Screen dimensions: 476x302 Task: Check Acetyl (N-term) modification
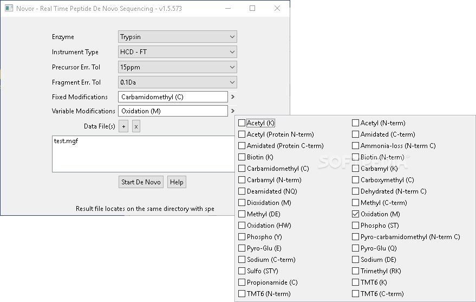tap(355, 123)
